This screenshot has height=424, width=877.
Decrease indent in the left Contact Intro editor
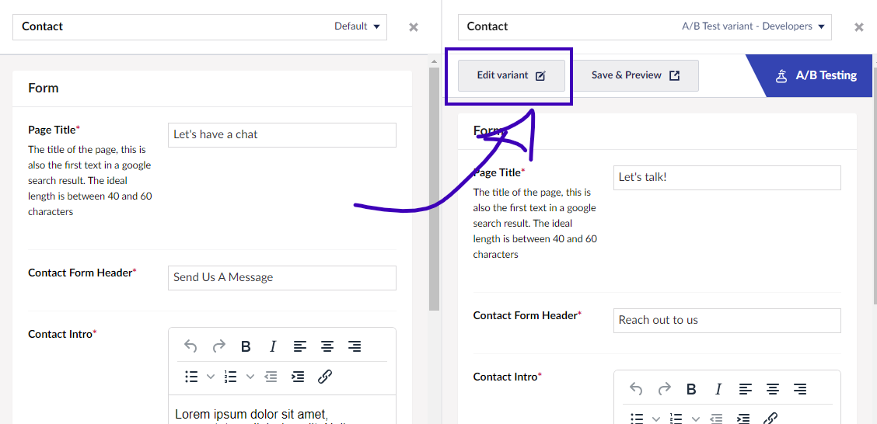click(271, 377)
